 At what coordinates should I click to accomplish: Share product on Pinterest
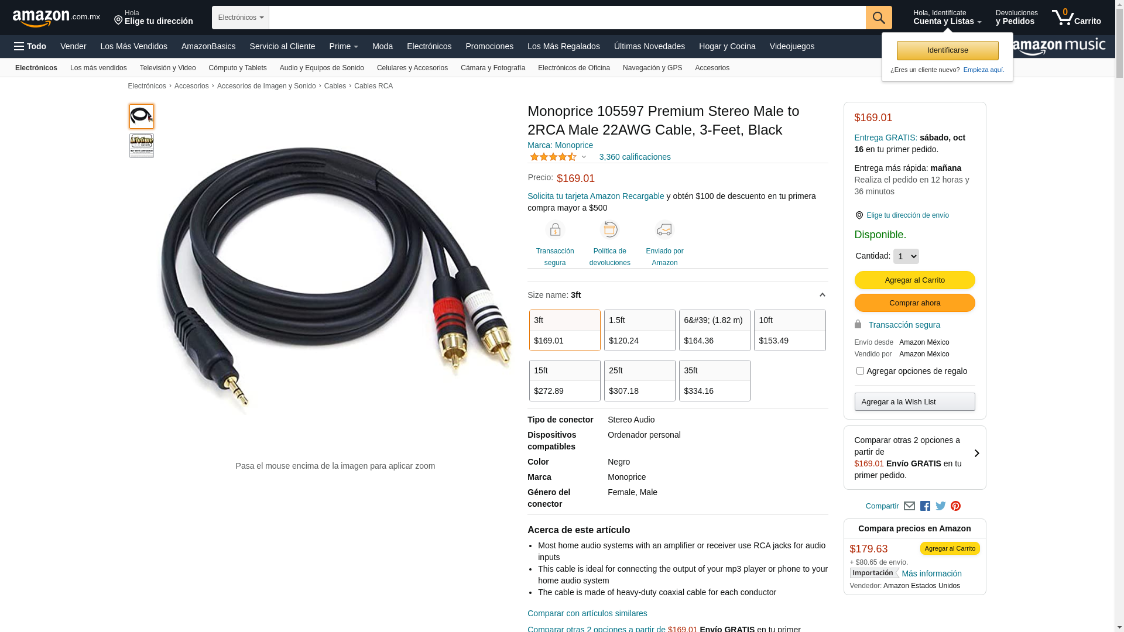(955, 506)
